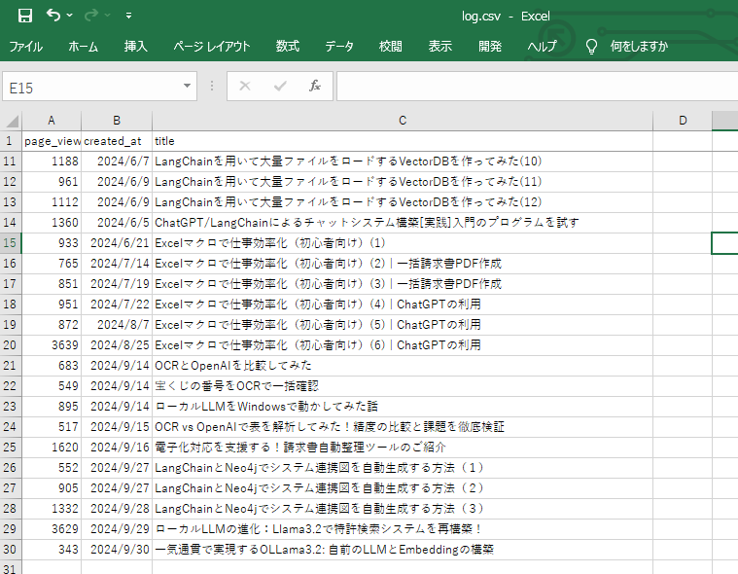
Task: Select column D header
Action: coord(683,121)
